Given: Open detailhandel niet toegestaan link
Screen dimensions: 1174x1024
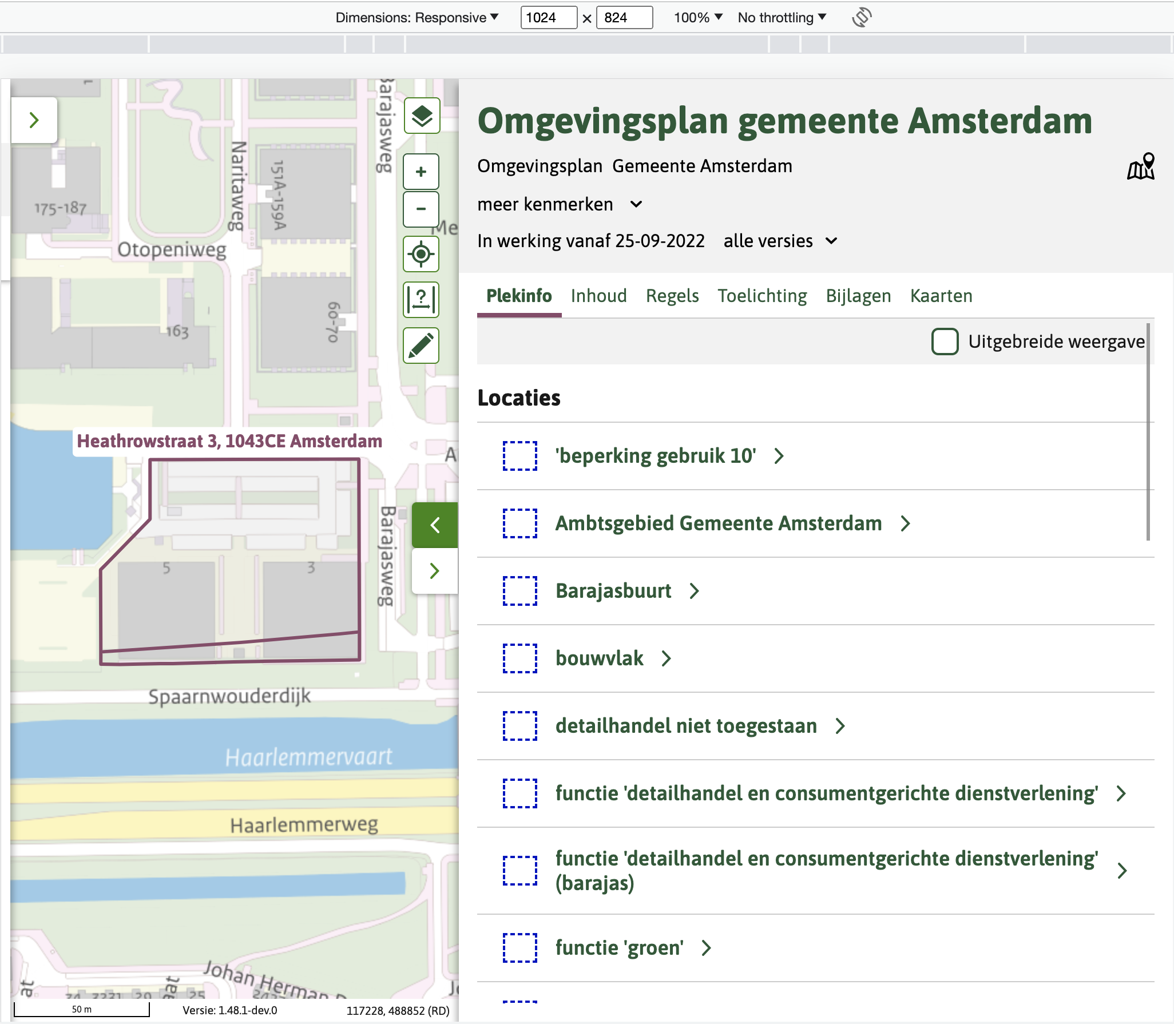Looking at the screenshot, I should click(686, 726).
